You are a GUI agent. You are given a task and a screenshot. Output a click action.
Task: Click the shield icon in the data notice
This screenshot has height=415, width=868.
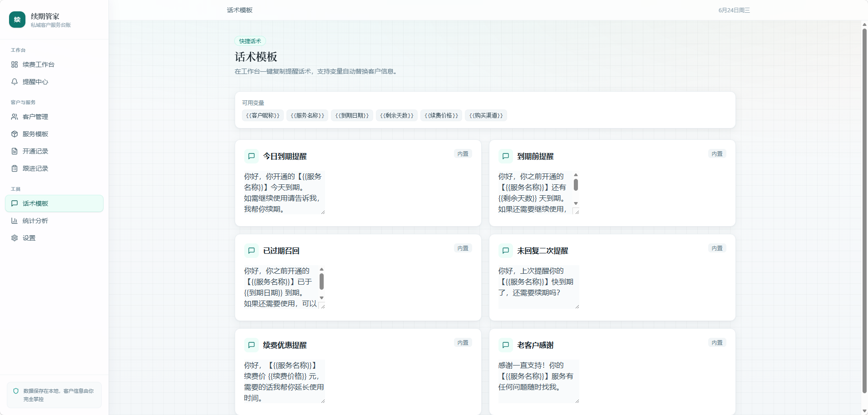pyautogui.click(x=16, y=391)
